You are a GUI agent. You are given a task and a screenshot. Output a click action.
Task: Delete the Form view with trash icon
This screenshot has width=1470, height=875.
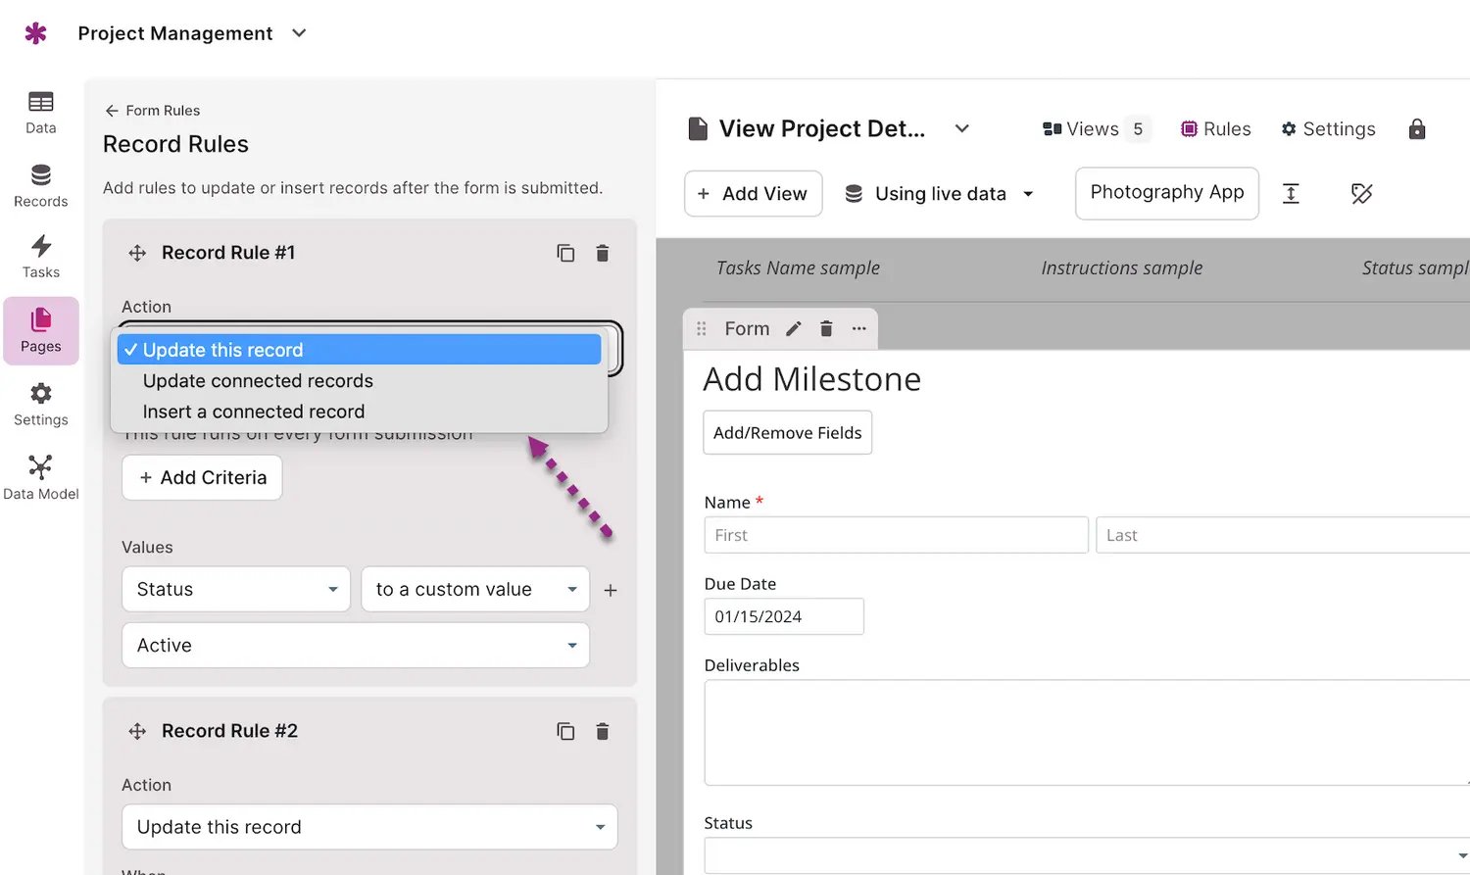(x=826, y=329)
